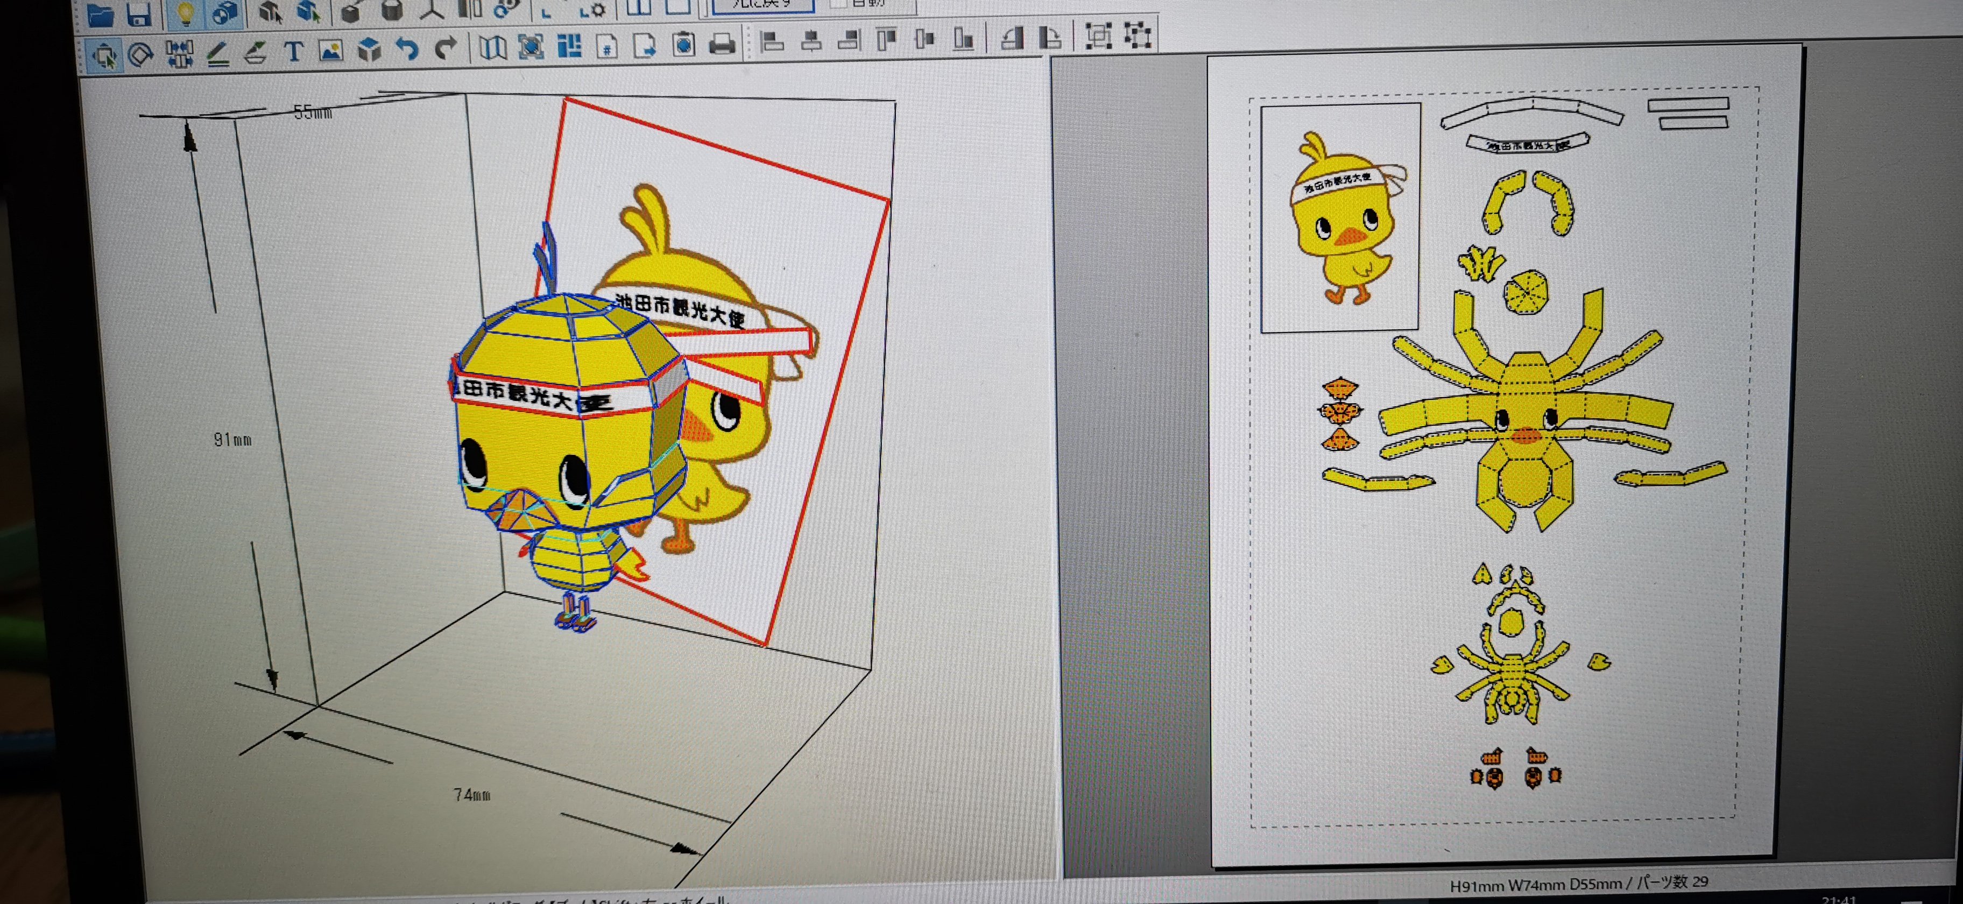Select the chick reference picture on pattern page
Viewport: 1963px width, 904px height.
click(x=1340, y=219)
